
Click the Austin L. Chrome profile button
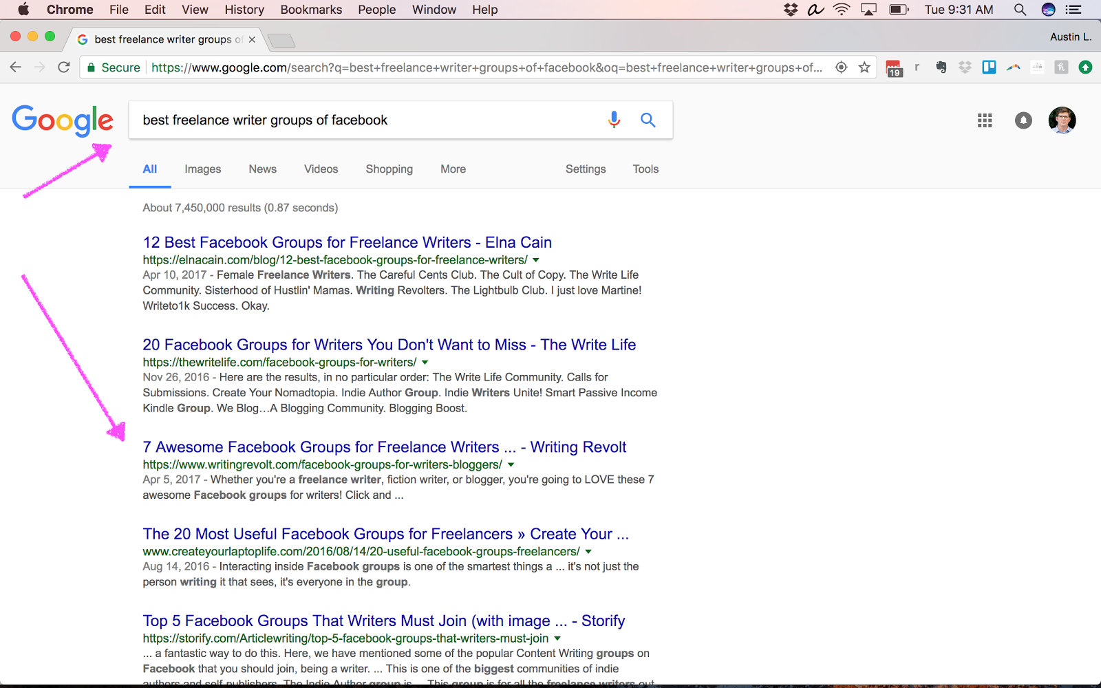[1071, 37]
